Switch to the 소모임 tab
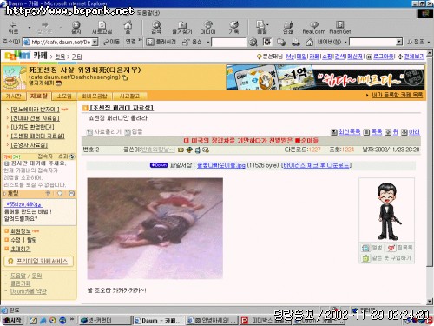This screenshot has height=326, width=434. coord(64,96)
